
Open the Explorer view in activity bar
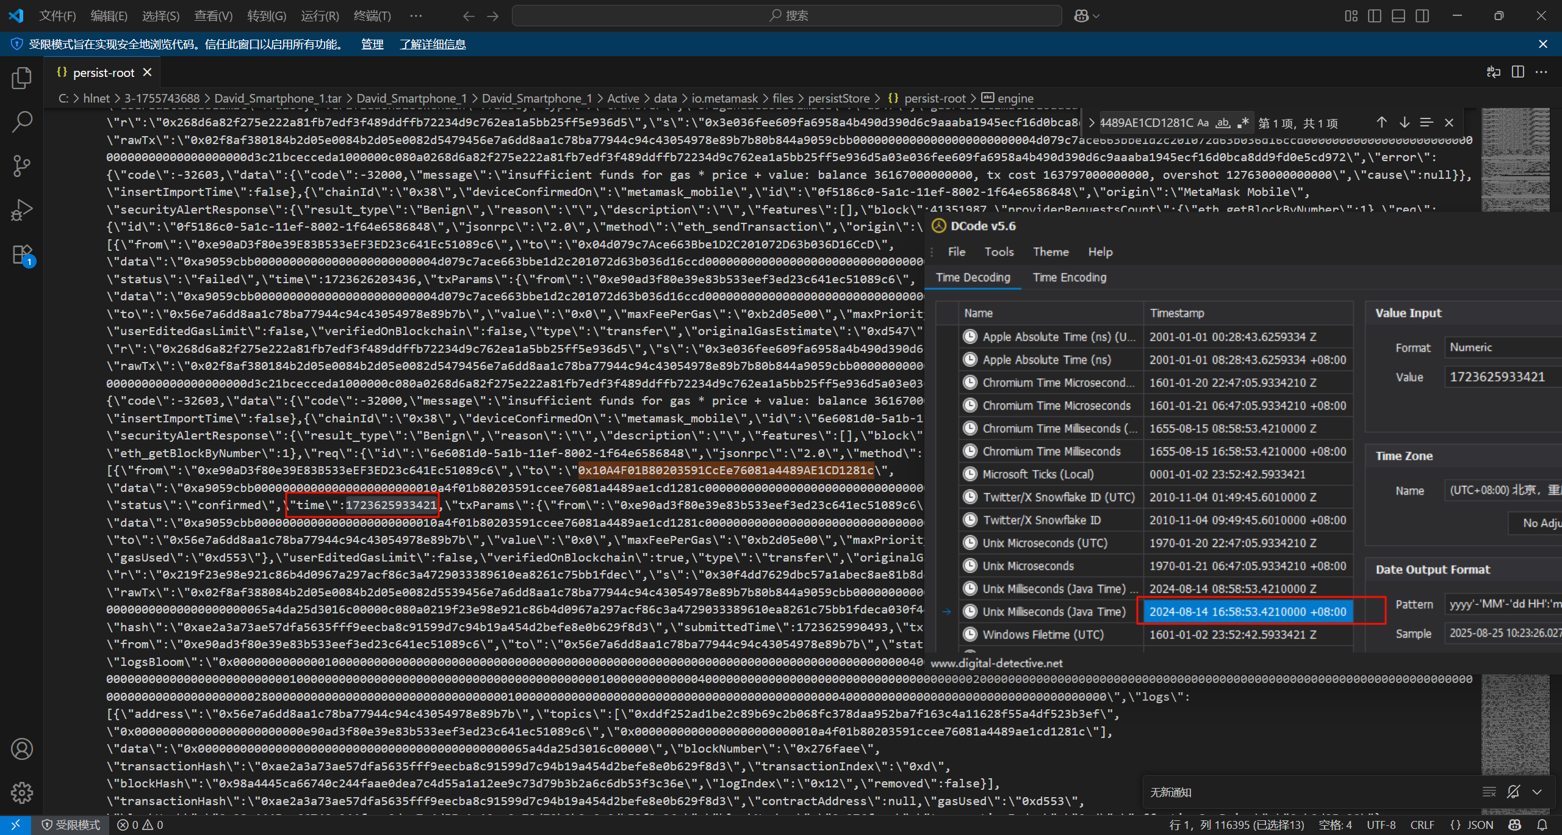pyautogui.click(x=22, y=78)
